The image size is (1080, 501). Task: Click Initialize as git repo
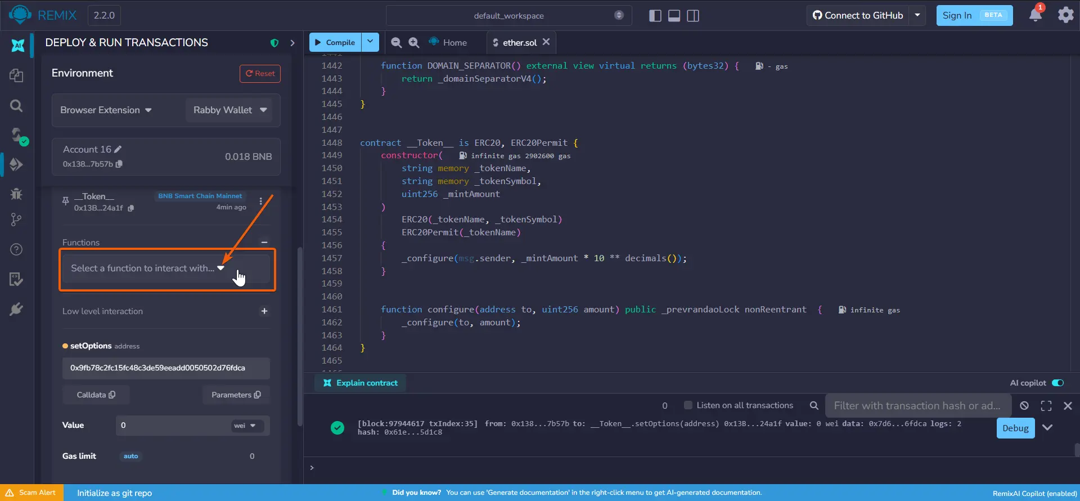115,493
